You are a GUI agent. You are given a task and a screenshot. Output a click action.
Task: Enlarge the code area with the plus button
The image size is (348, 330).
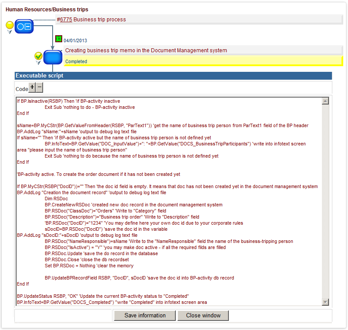[32, 87]
